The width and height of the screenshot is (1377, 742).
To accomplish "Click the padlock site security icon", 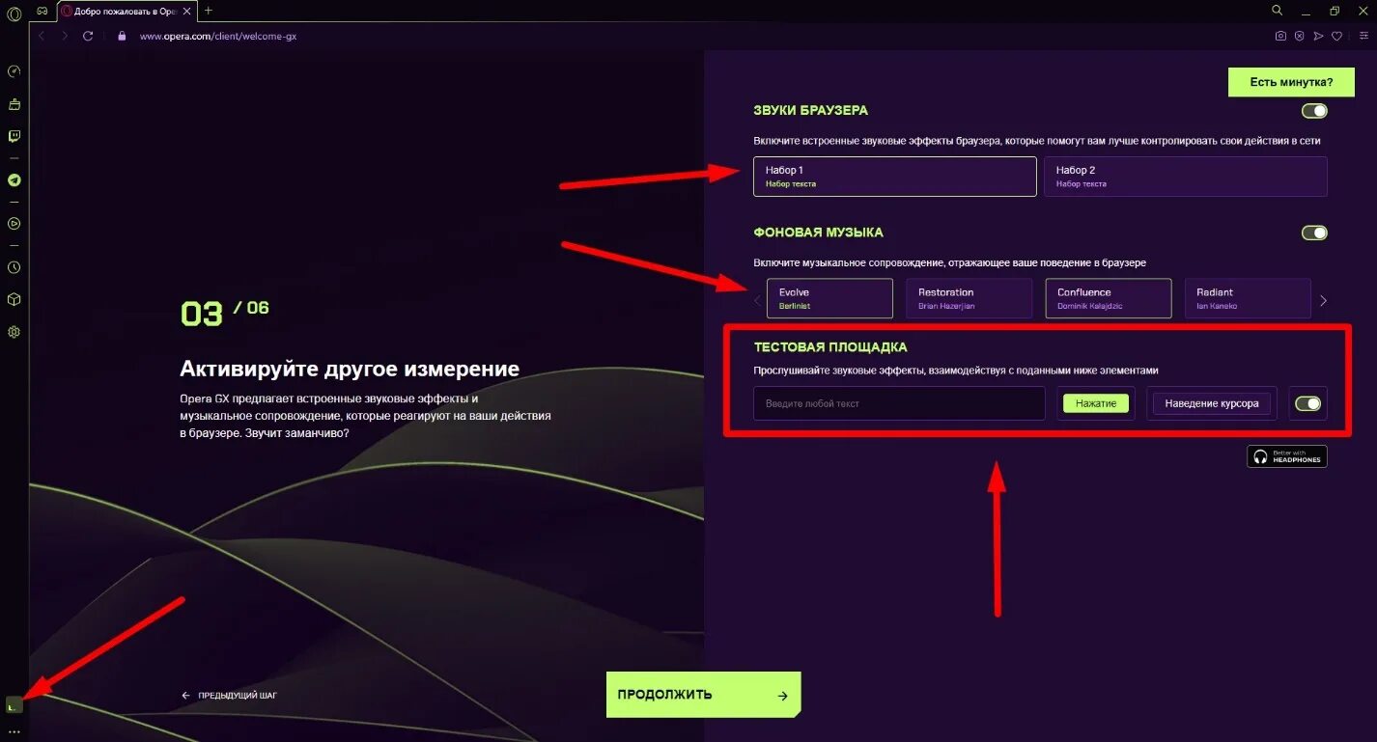I will click(x=122, y=36).
